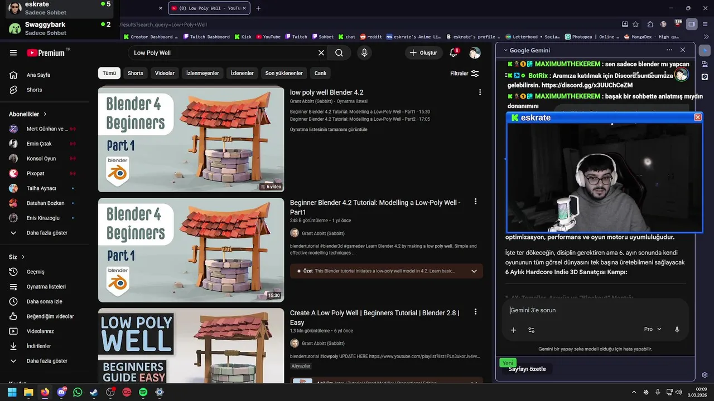Open more options for Create A Low Poly Well video
This screenshot has width=714, height=401.
point(475,312)
